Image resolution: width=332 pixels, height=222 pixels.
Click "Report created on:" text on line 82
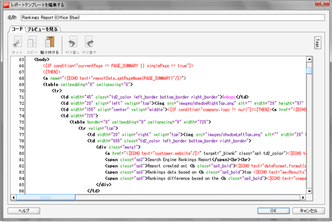(x=167, y=166)
